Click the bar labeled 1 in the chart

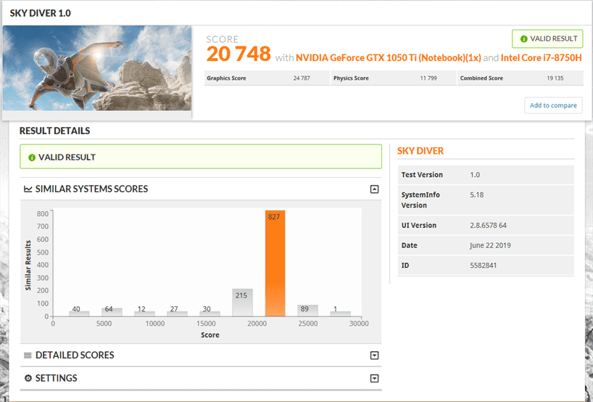(341, 313)
